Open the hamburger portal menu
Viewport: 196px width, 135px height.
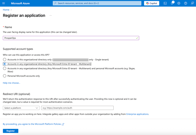pos(3,3)
